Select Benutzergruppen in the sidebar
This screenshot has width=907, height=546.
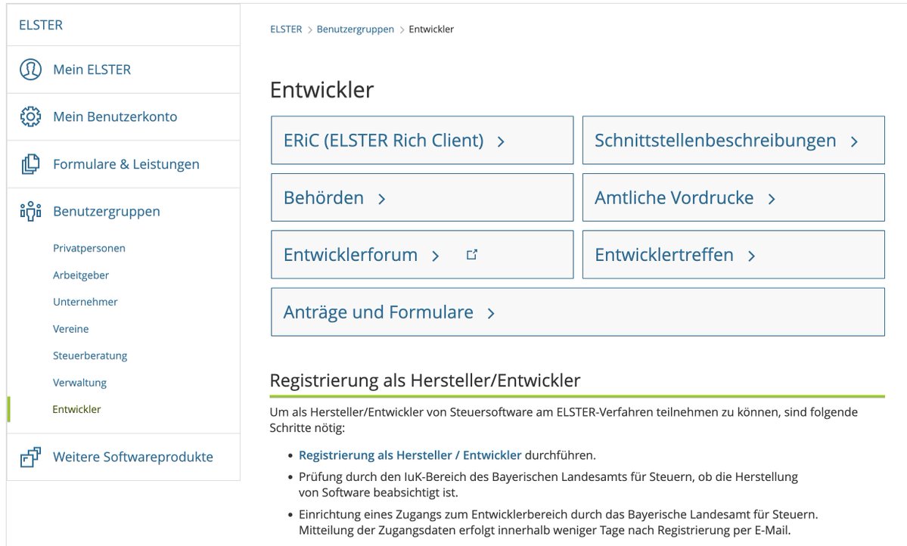point(123,211)
